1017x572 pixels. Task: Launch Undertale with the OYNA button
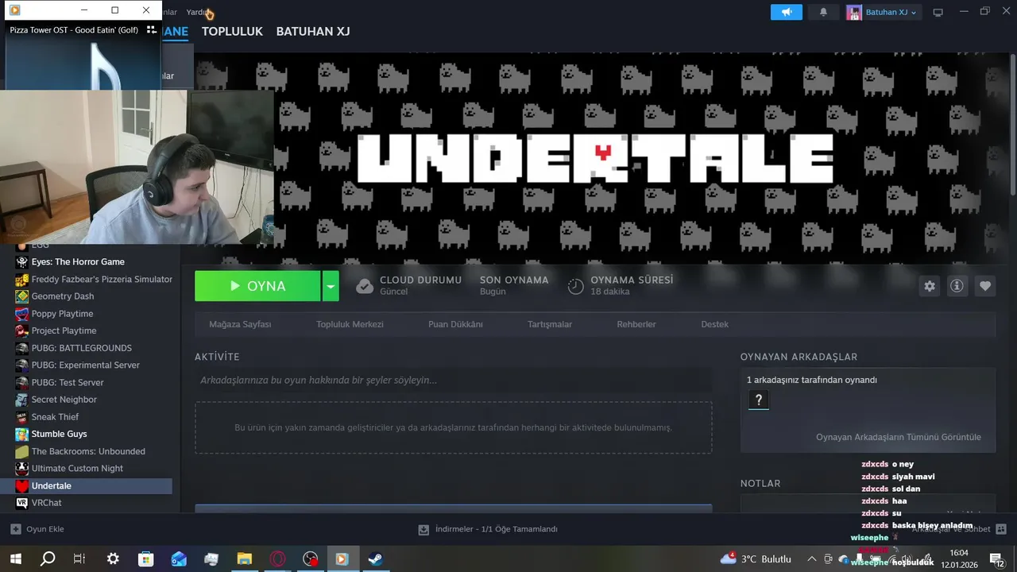tap(257, 286)
